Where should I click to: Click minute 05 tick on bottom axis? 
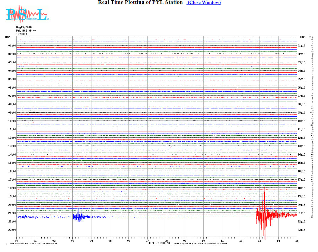pyautogui.click(x=110, y=241)
